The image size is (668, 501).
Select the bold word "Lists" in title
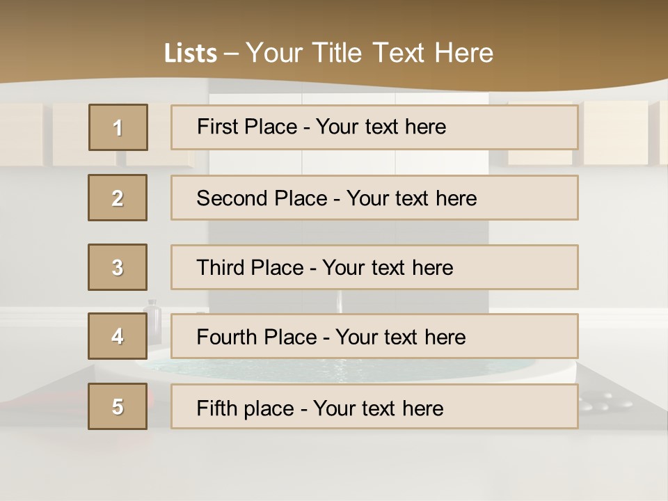click(190, 54)
